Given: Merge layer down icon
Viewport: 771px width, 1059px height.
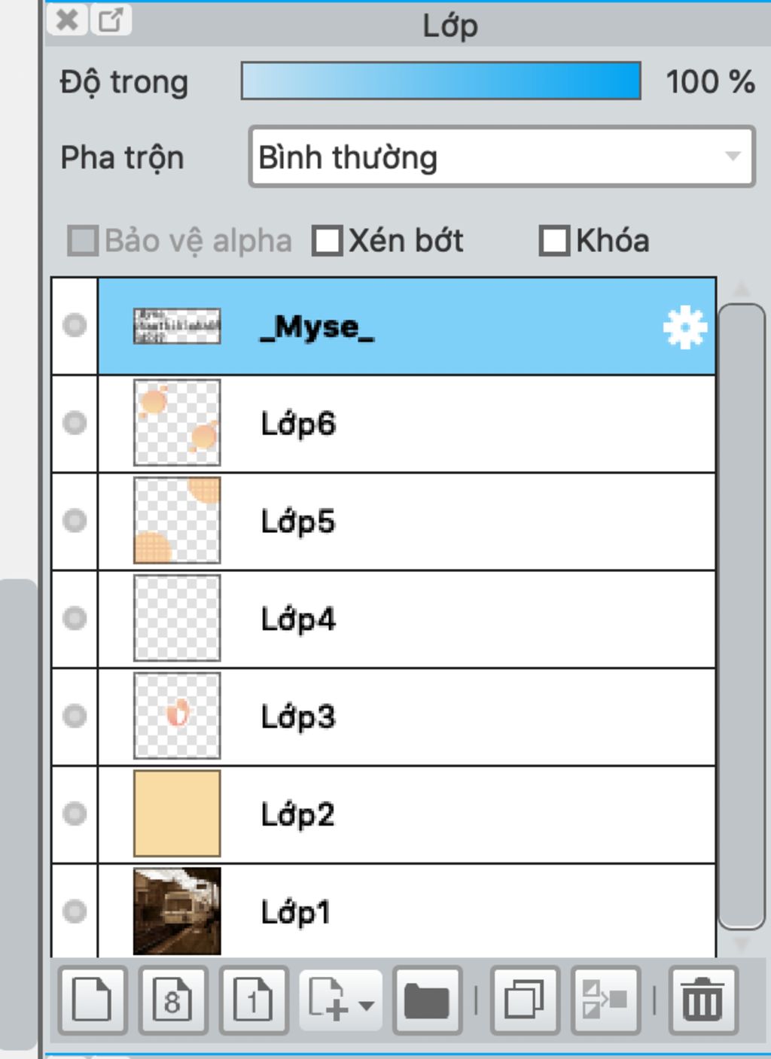Looking at the screenshot, I should 605,1000.
